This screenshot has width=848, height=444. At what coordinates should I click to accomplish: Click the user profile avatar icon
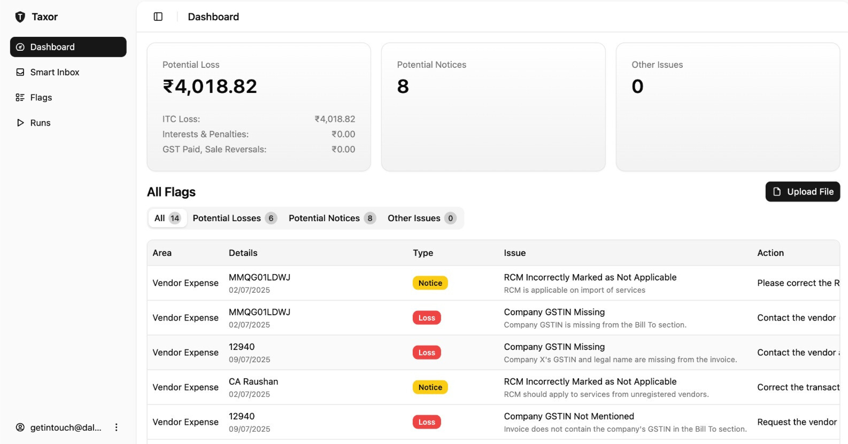[x=20, y=427]
